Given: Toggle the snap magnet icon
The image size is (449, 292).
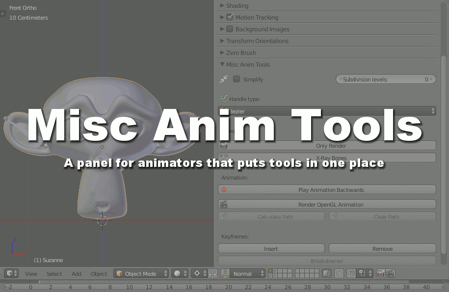Looking at the screenshot, I should [351, 273].
